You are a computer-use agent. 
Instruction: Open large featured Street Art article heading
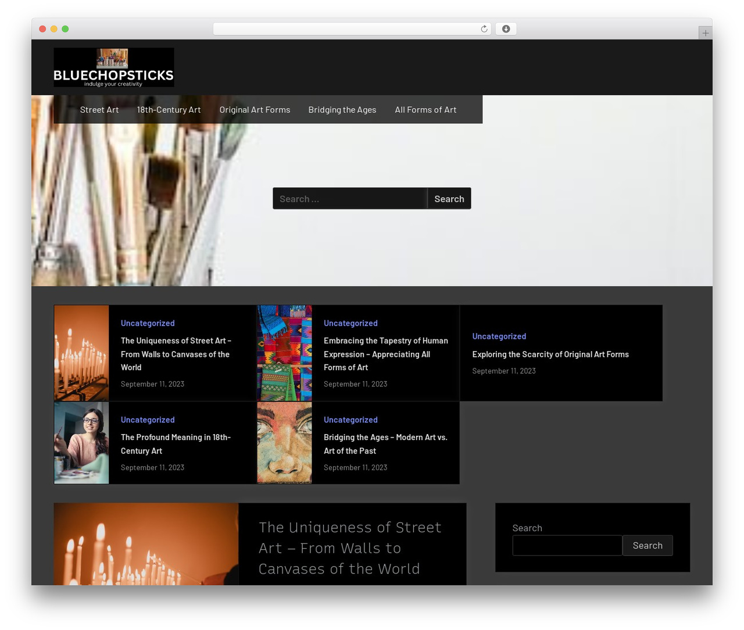350,548
